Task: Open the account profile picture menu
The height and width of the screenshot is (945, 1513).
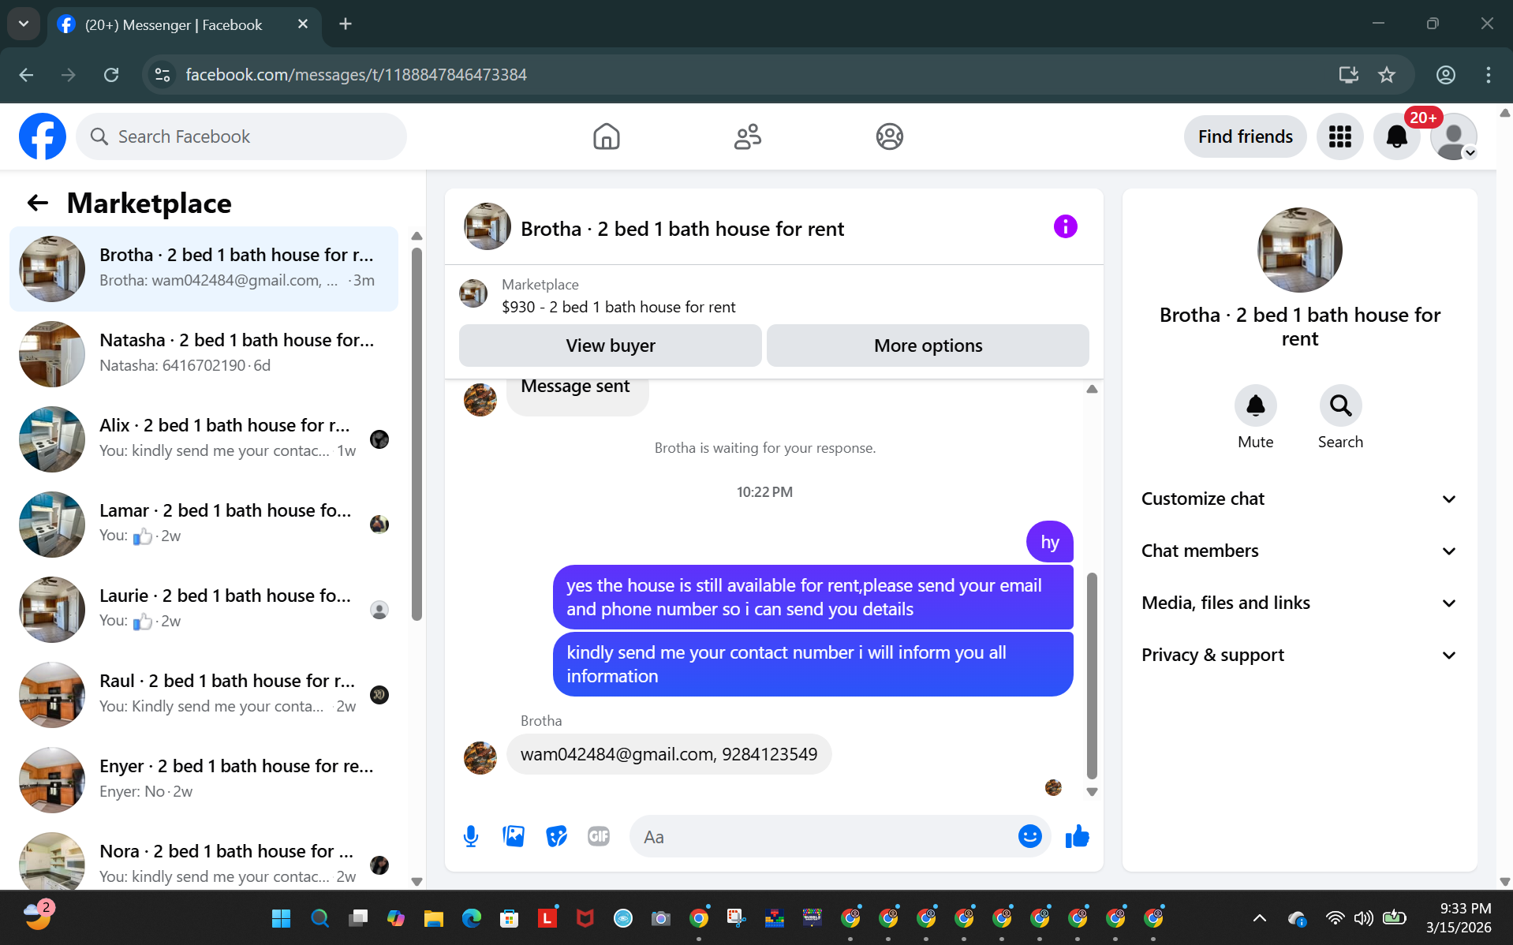Action: pyautogui.click(x=1453, y=136)
